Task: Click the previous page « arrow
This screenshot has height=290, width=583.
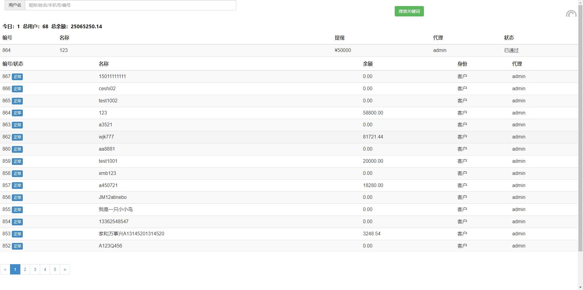Action: click(x=5, y=269)
